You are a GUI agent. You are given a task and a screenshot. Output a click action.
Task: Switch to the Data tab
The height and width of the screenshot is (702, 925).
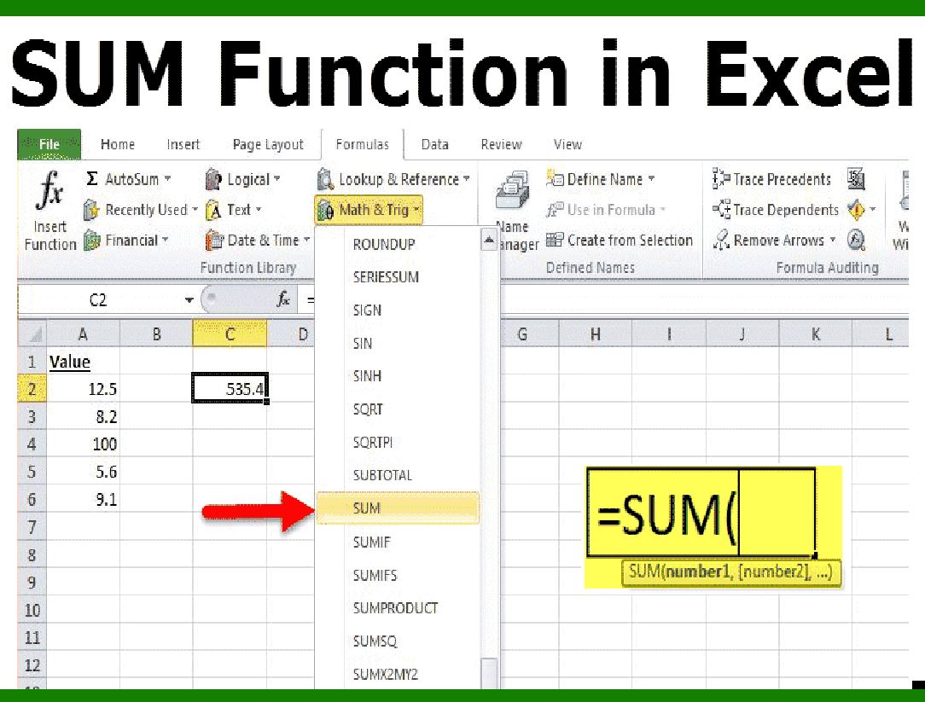(435, 144)
